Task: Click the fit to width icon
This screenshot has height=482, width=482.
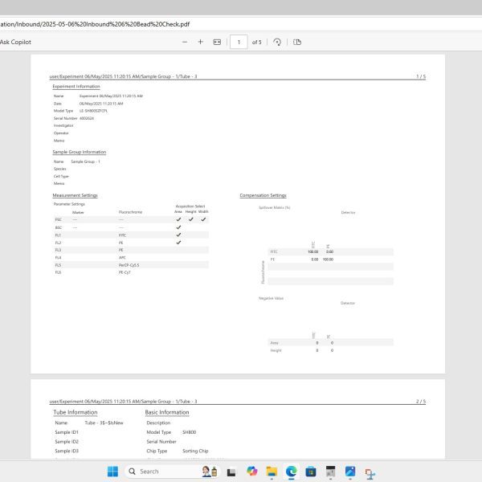Action: (x=217, y=42)
